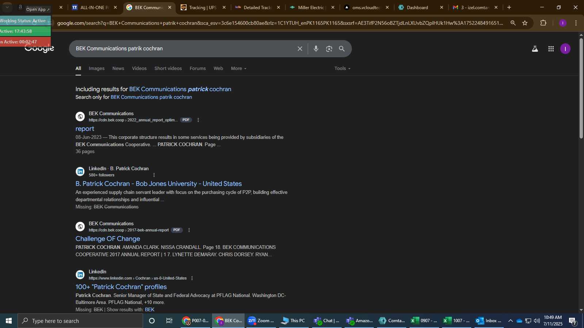Open Zoom from the taskbar
The image size is (584, 328).
pos(261,321)
